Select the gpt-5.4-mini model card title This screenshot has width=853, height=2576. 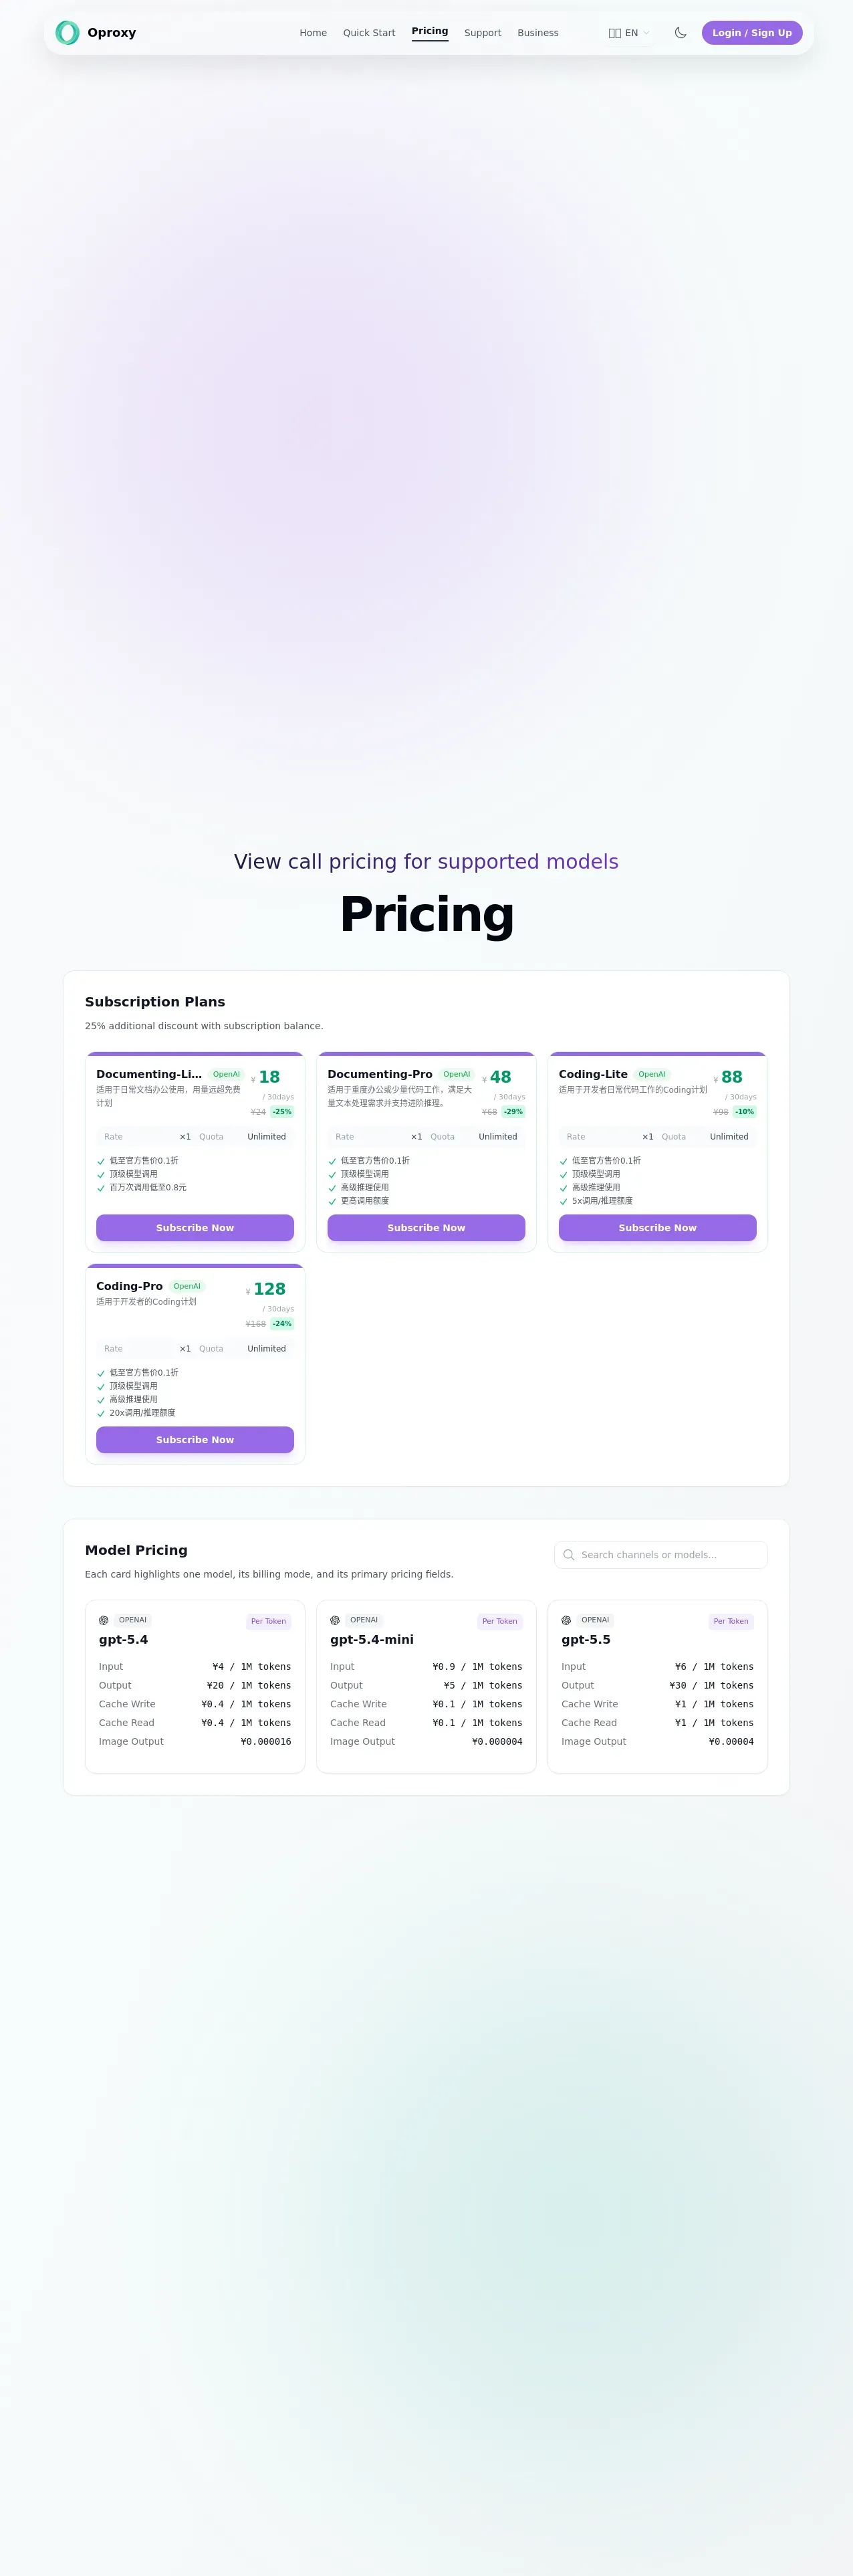[x=372, y=1640]
